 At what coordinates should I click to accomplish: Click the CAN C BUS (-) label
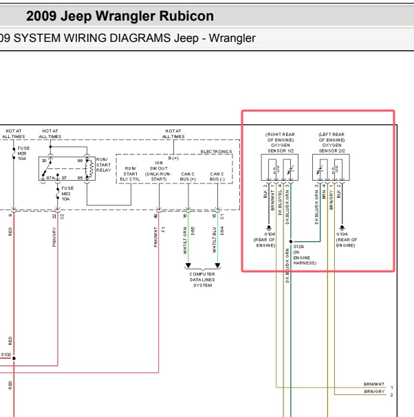click(x=217, y=177)
